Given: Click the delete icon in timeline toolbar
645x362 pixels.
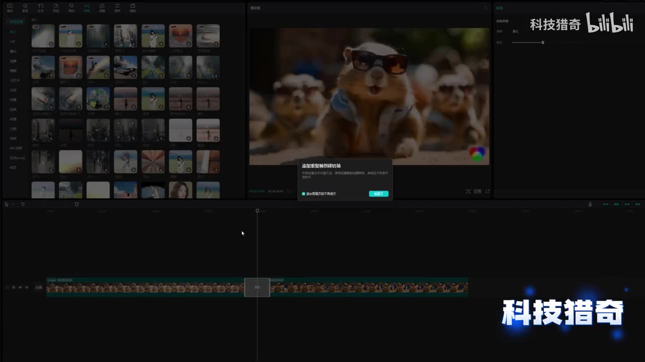Looking at the screenshot, I should coord(77,204).
